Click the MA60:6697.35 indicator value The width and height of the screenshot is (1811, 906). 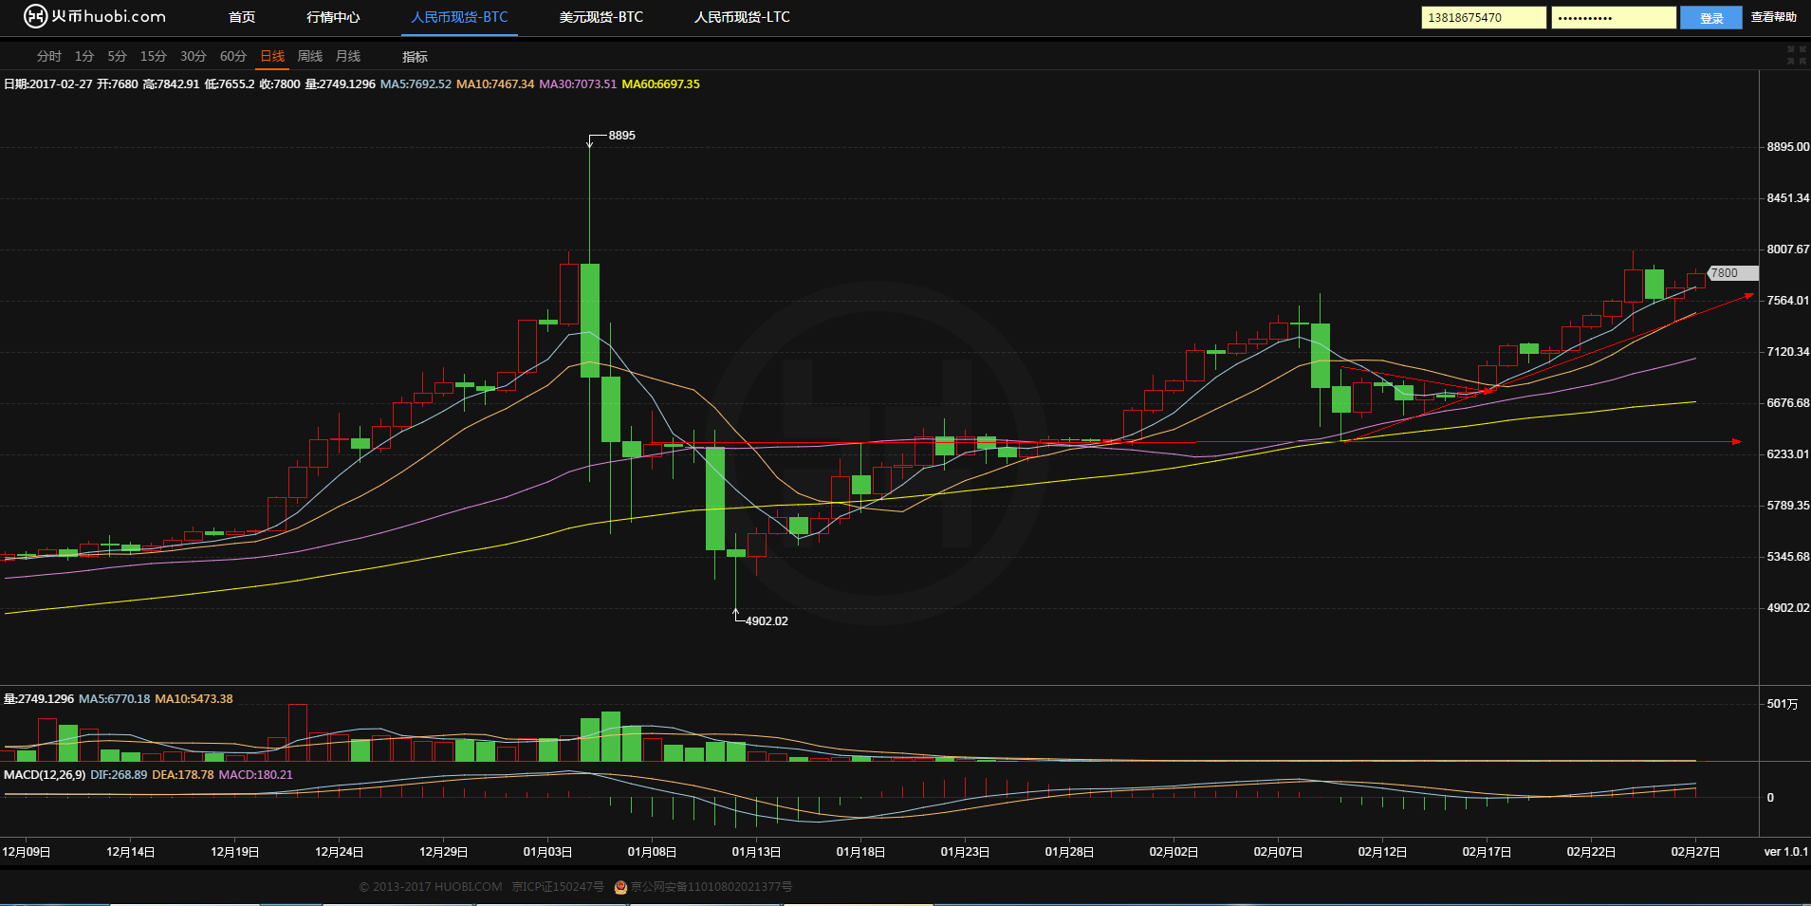pos(661,84)
